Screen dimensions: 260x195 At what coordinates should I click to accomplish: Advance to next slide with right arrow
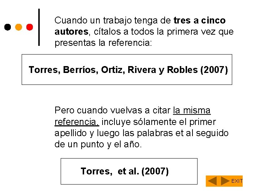click(225, 181)
